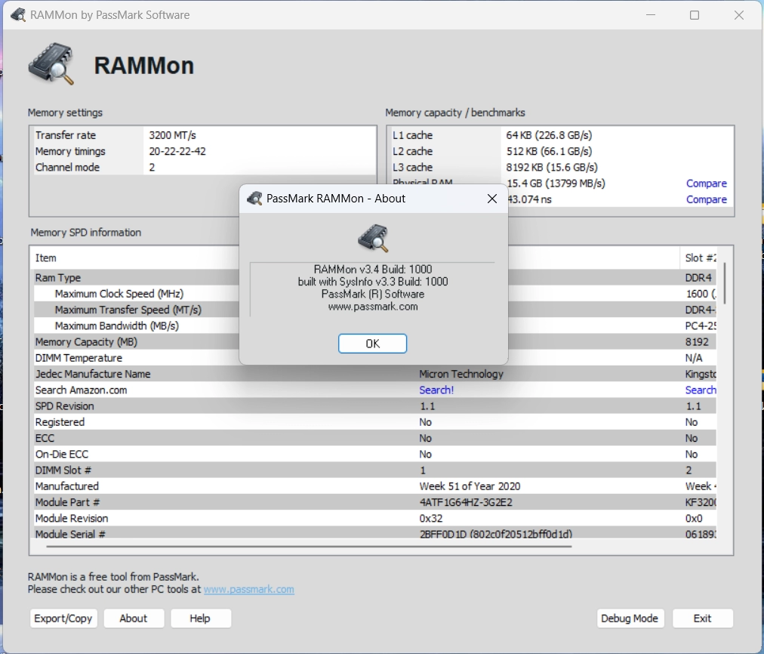Exit RAMMon using the Exit button

pyautogui.click(x=702, y=619)
